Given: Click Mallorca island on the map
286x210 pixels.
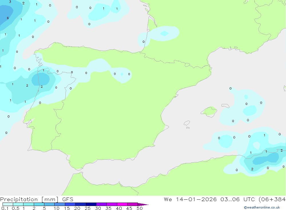Looking at the screenshot, I should coord(209,111).
